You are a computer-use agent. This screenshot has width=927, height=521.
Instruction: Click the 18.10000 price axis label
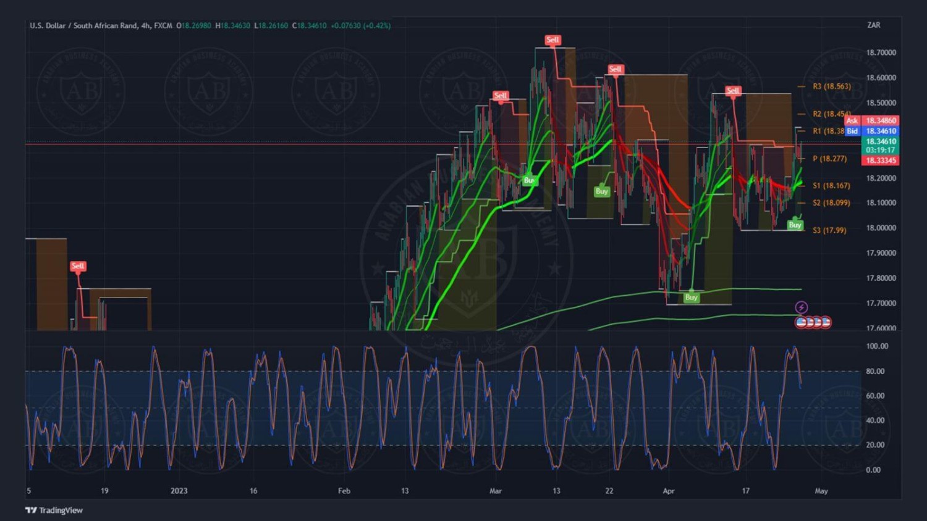(x=881, y=202)
